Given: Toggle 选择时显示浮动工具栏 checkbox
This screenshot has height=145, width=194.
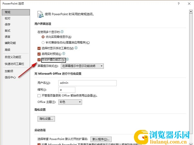Looking at the screenshot, I should pos(39,48).
